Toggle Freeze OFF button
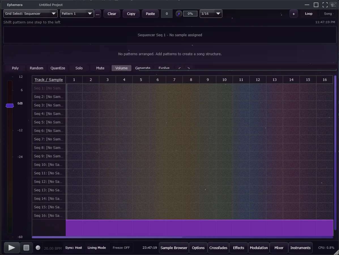This screenshot has height=255, width=339. click(121, 248)
